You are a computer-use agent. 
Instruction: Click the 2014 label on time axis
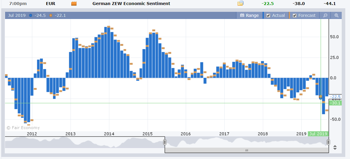click(109, 134)
